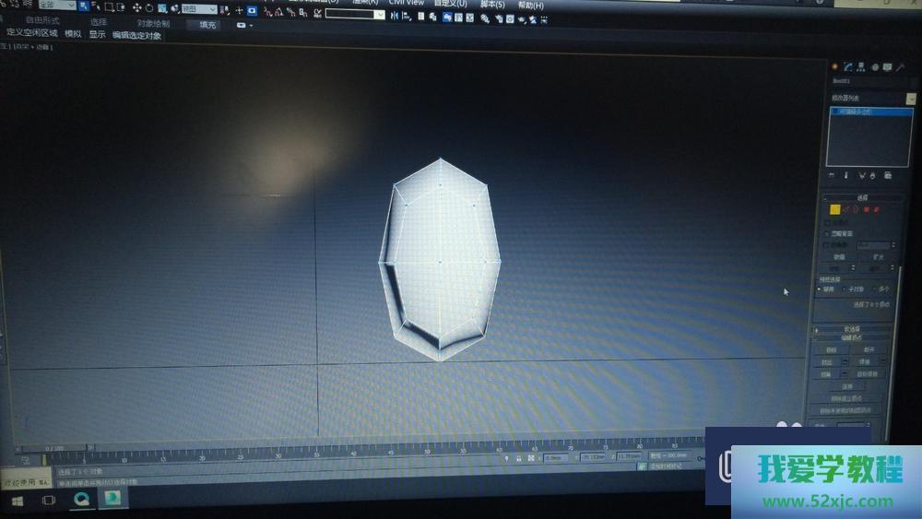This screenshot has width=922, height=519.
Task: Select the 禁用 preview selection radio
Action: (820, 289)
